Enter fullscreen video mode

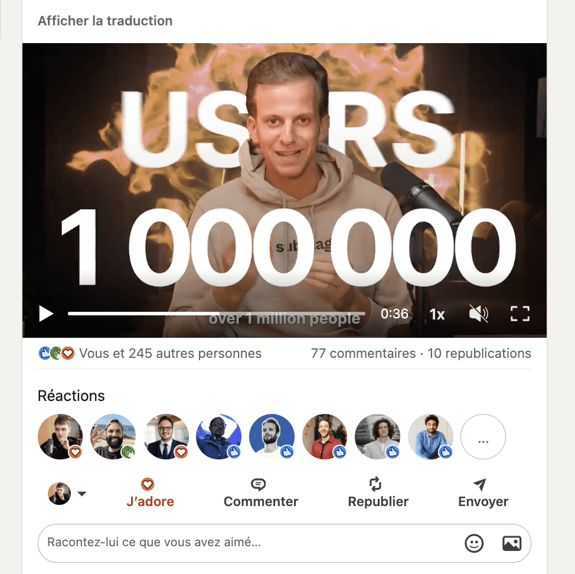[x=520, y=314]
